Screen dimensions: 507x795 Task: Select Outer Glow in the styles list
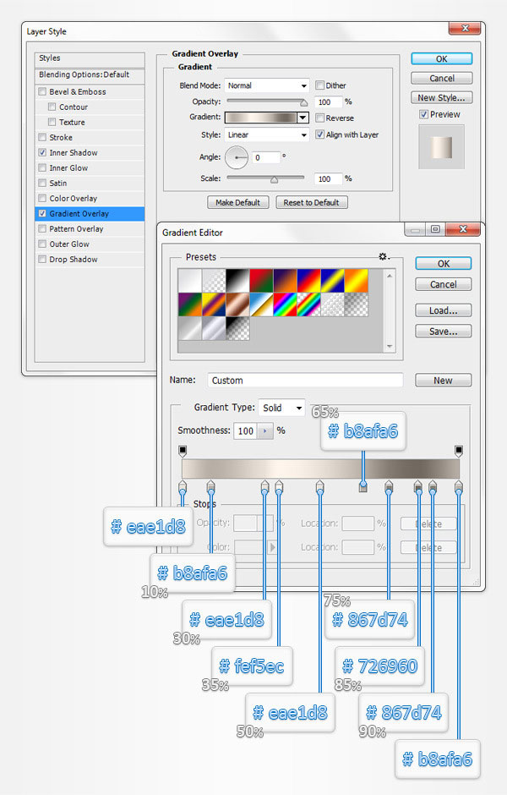(x=90, y=244)
